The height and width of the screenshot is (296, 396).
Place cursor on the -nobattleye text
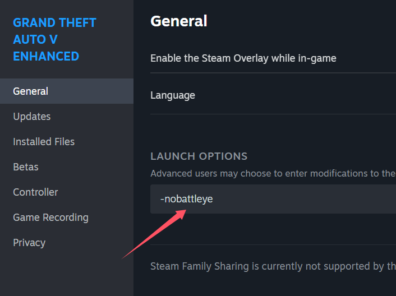click(187, 199)
